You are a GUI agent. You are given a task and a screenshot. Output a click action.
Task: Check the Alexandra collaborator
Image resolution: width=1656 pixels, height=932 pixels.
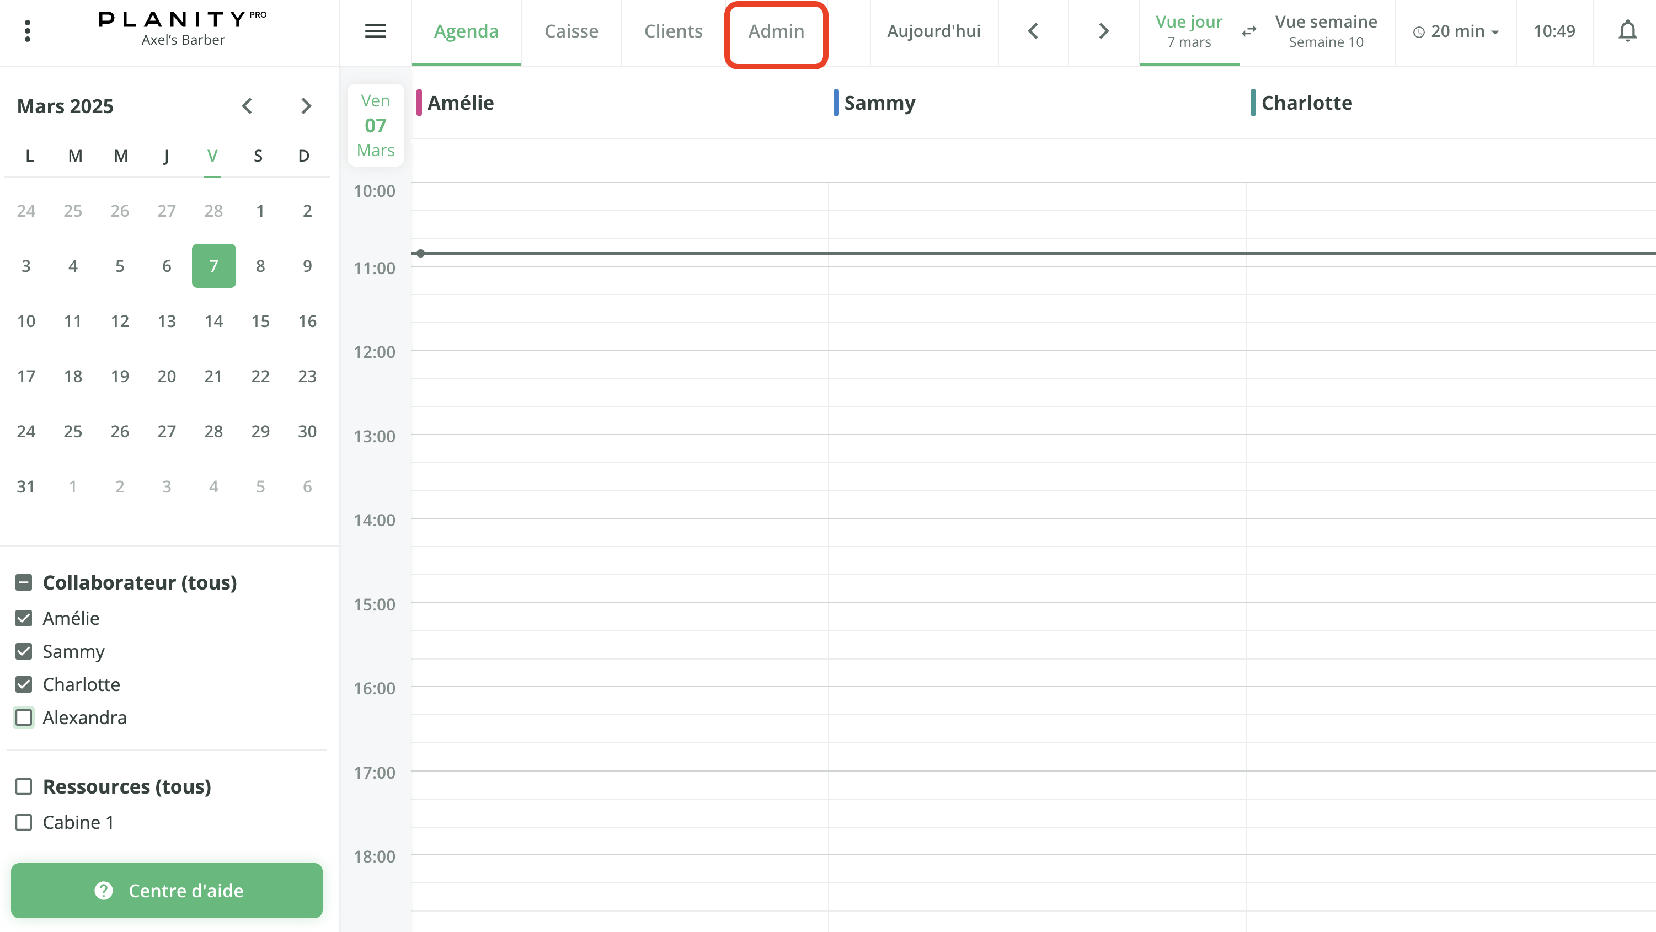24,717
